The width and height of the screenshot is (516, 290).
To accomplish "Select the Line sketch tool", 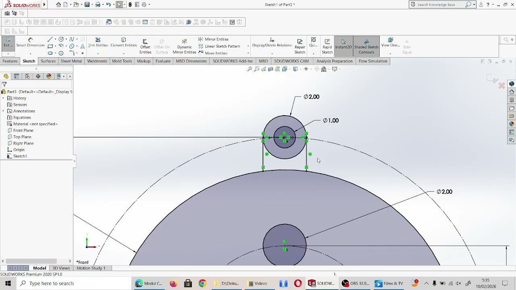I will [x=50, y=39].
